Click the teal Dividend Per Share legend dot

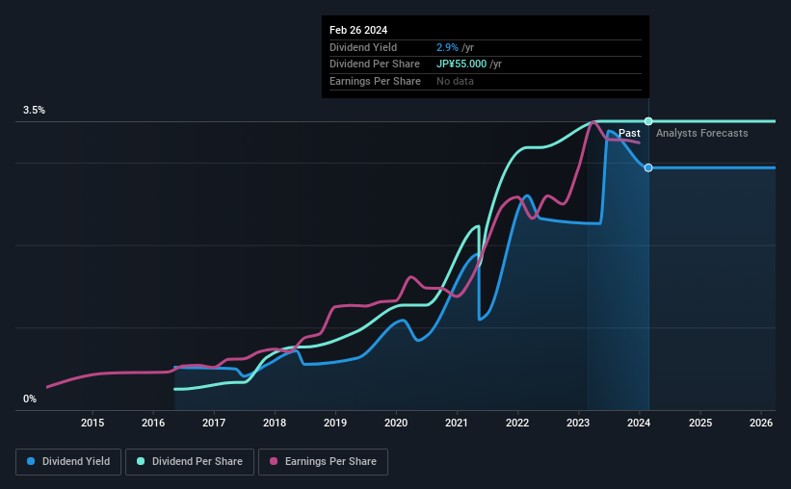click(x=141, y=461)
